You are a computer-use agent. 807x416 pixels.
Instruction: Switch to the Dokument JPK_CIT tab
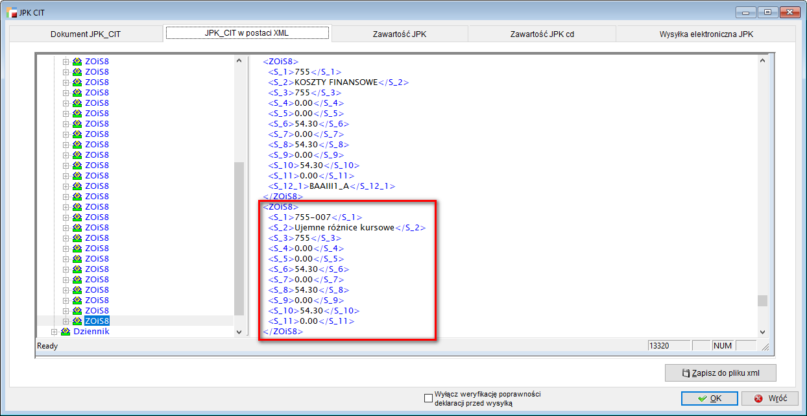pyautogui.click(x=86, y=34)
